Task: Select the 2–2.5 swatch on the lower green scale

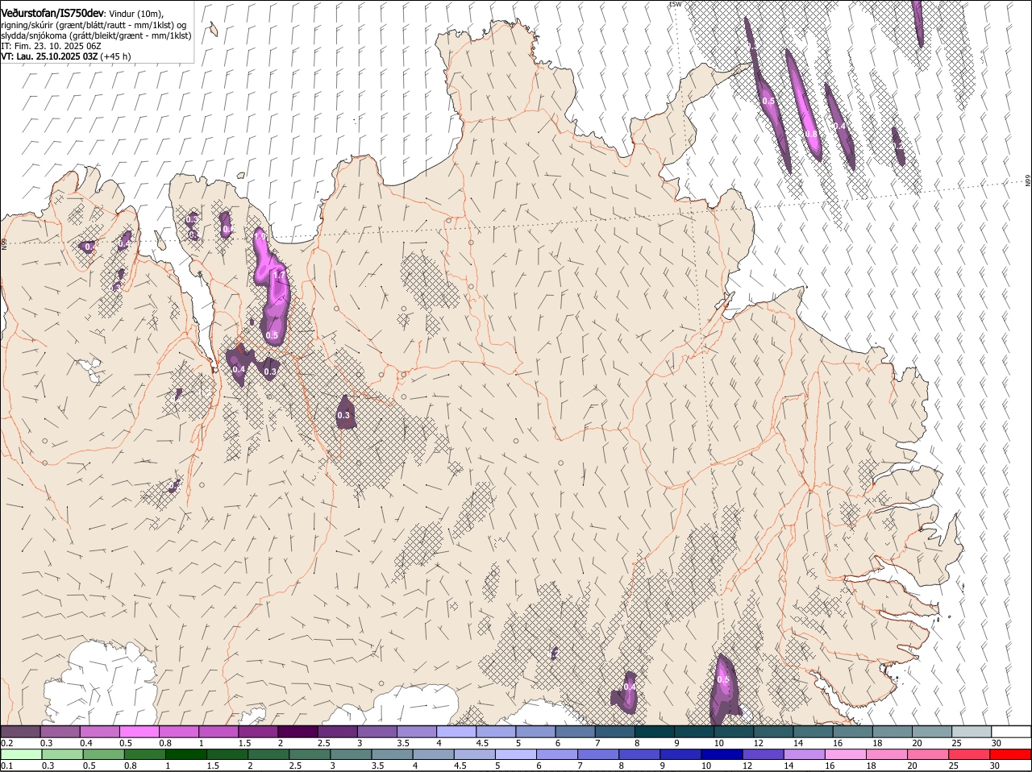Action: tap(269, 754)
